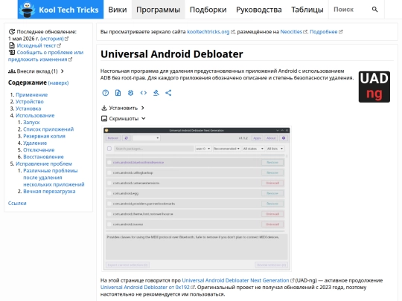The image size is (402, 301).
Task: Go to Различные проблемы после удаления subsection
Action: pos(54,178)
